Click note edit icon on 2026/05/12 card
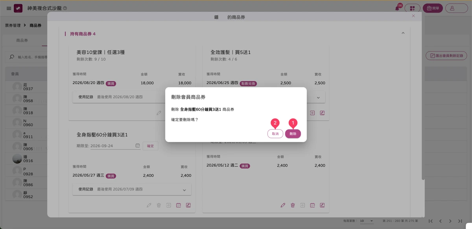This screenshot has width=472, height=229. pyautogui.click(x=322, y=205)
